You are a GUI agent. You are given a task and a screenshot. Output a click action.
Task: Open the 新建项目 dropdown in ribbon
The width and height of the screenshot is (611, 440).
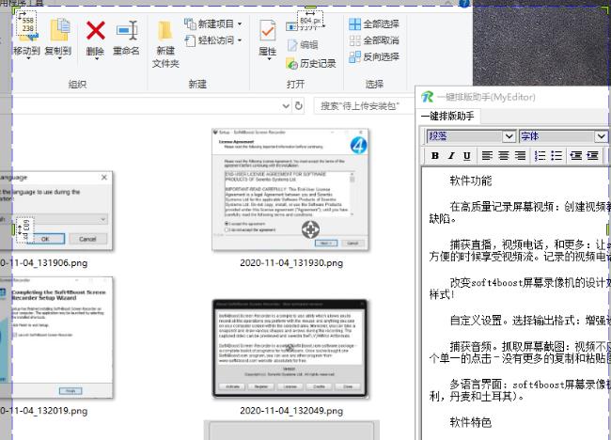(x=213, y=24)
